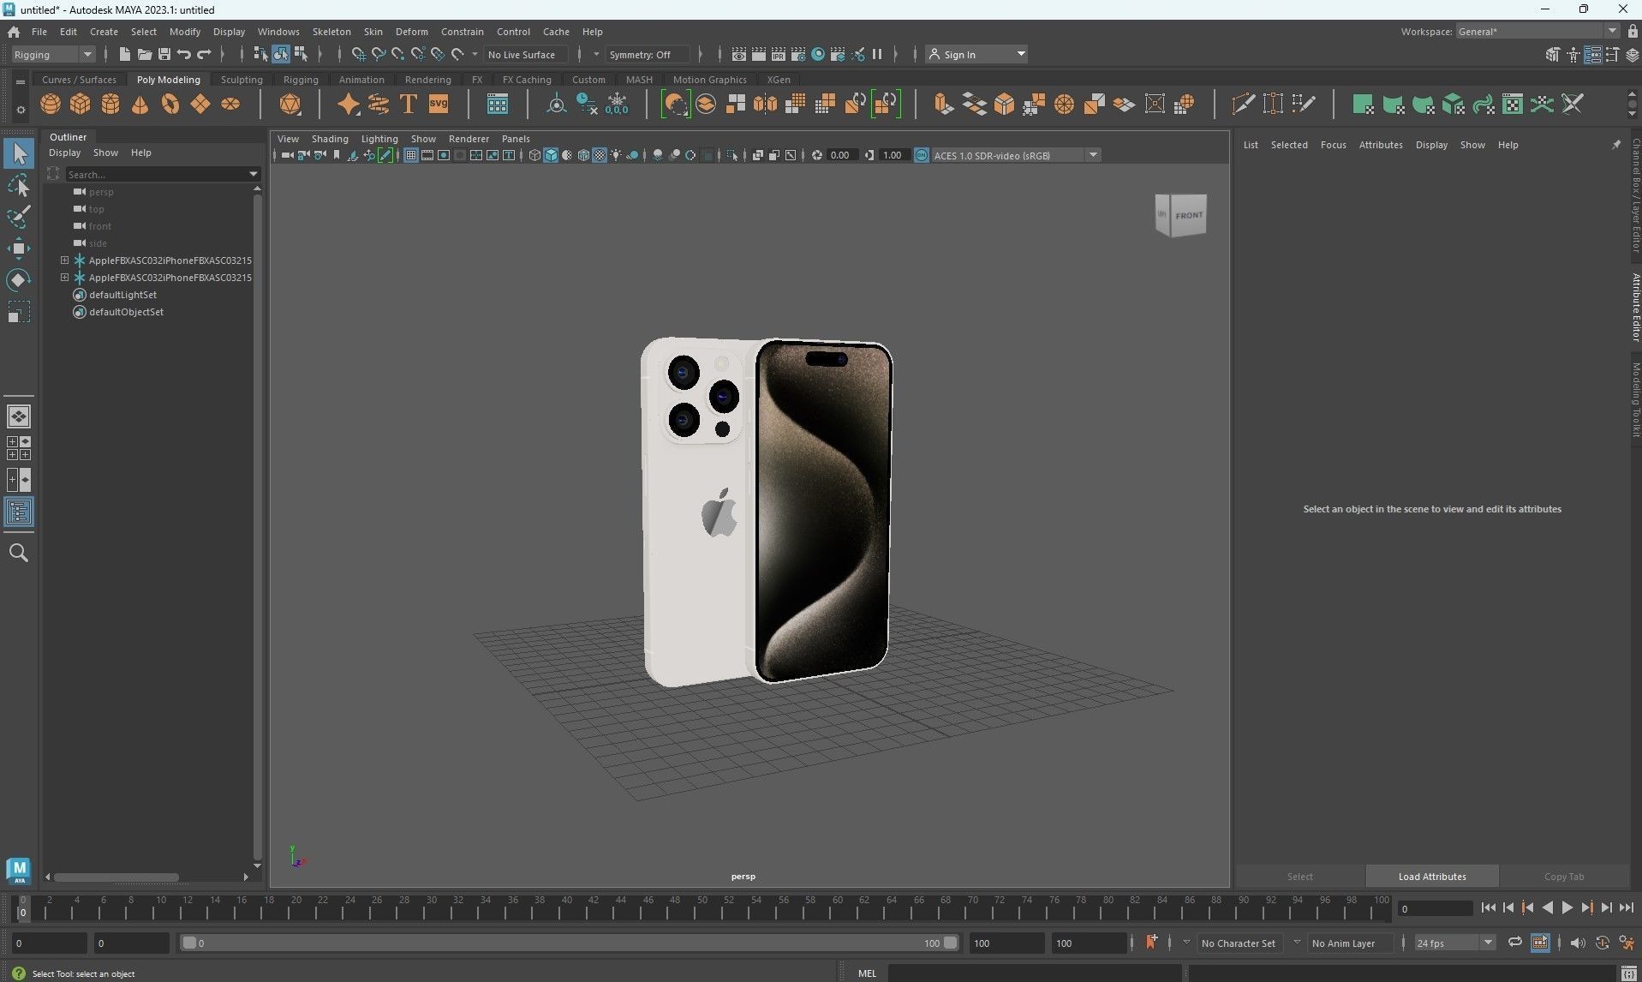Viewport: 1642px width, 982px height.
Task: Open the viewport Shading menu
Action: click(x=330, y=138)
